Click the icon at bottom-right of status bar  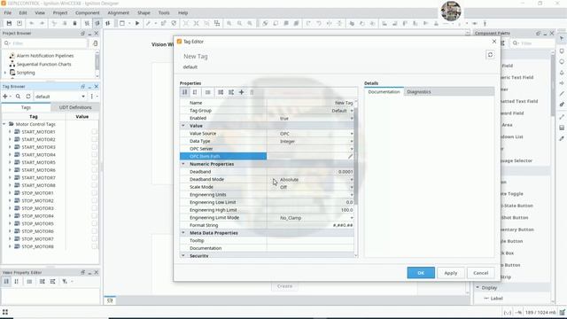tap(563, 312)
